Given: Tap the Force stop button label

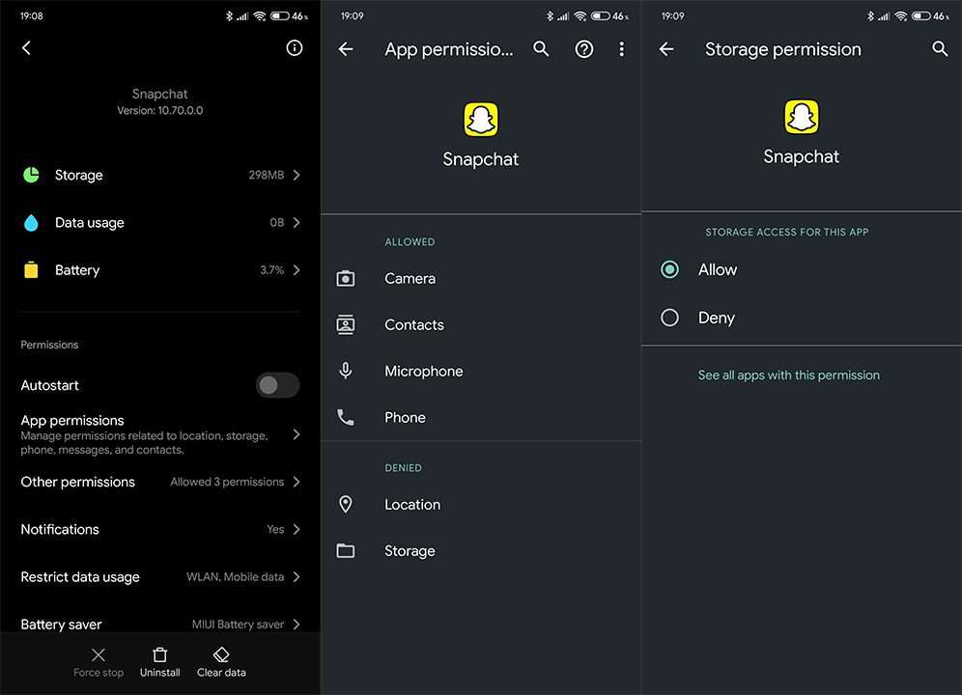Looking at the screenshot, I should tap(99, 672).
